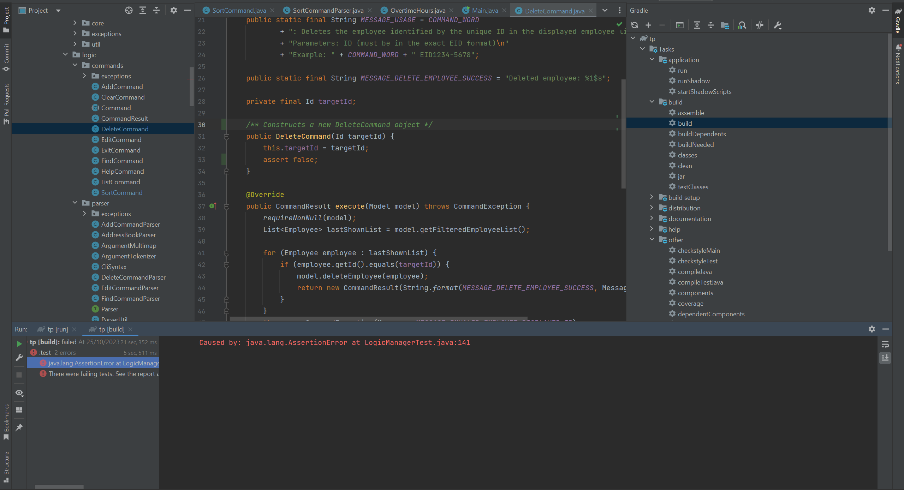Open the editor tabs overflow dropdown
Viewport: 904px width, 490px height.
pos(605,11)
